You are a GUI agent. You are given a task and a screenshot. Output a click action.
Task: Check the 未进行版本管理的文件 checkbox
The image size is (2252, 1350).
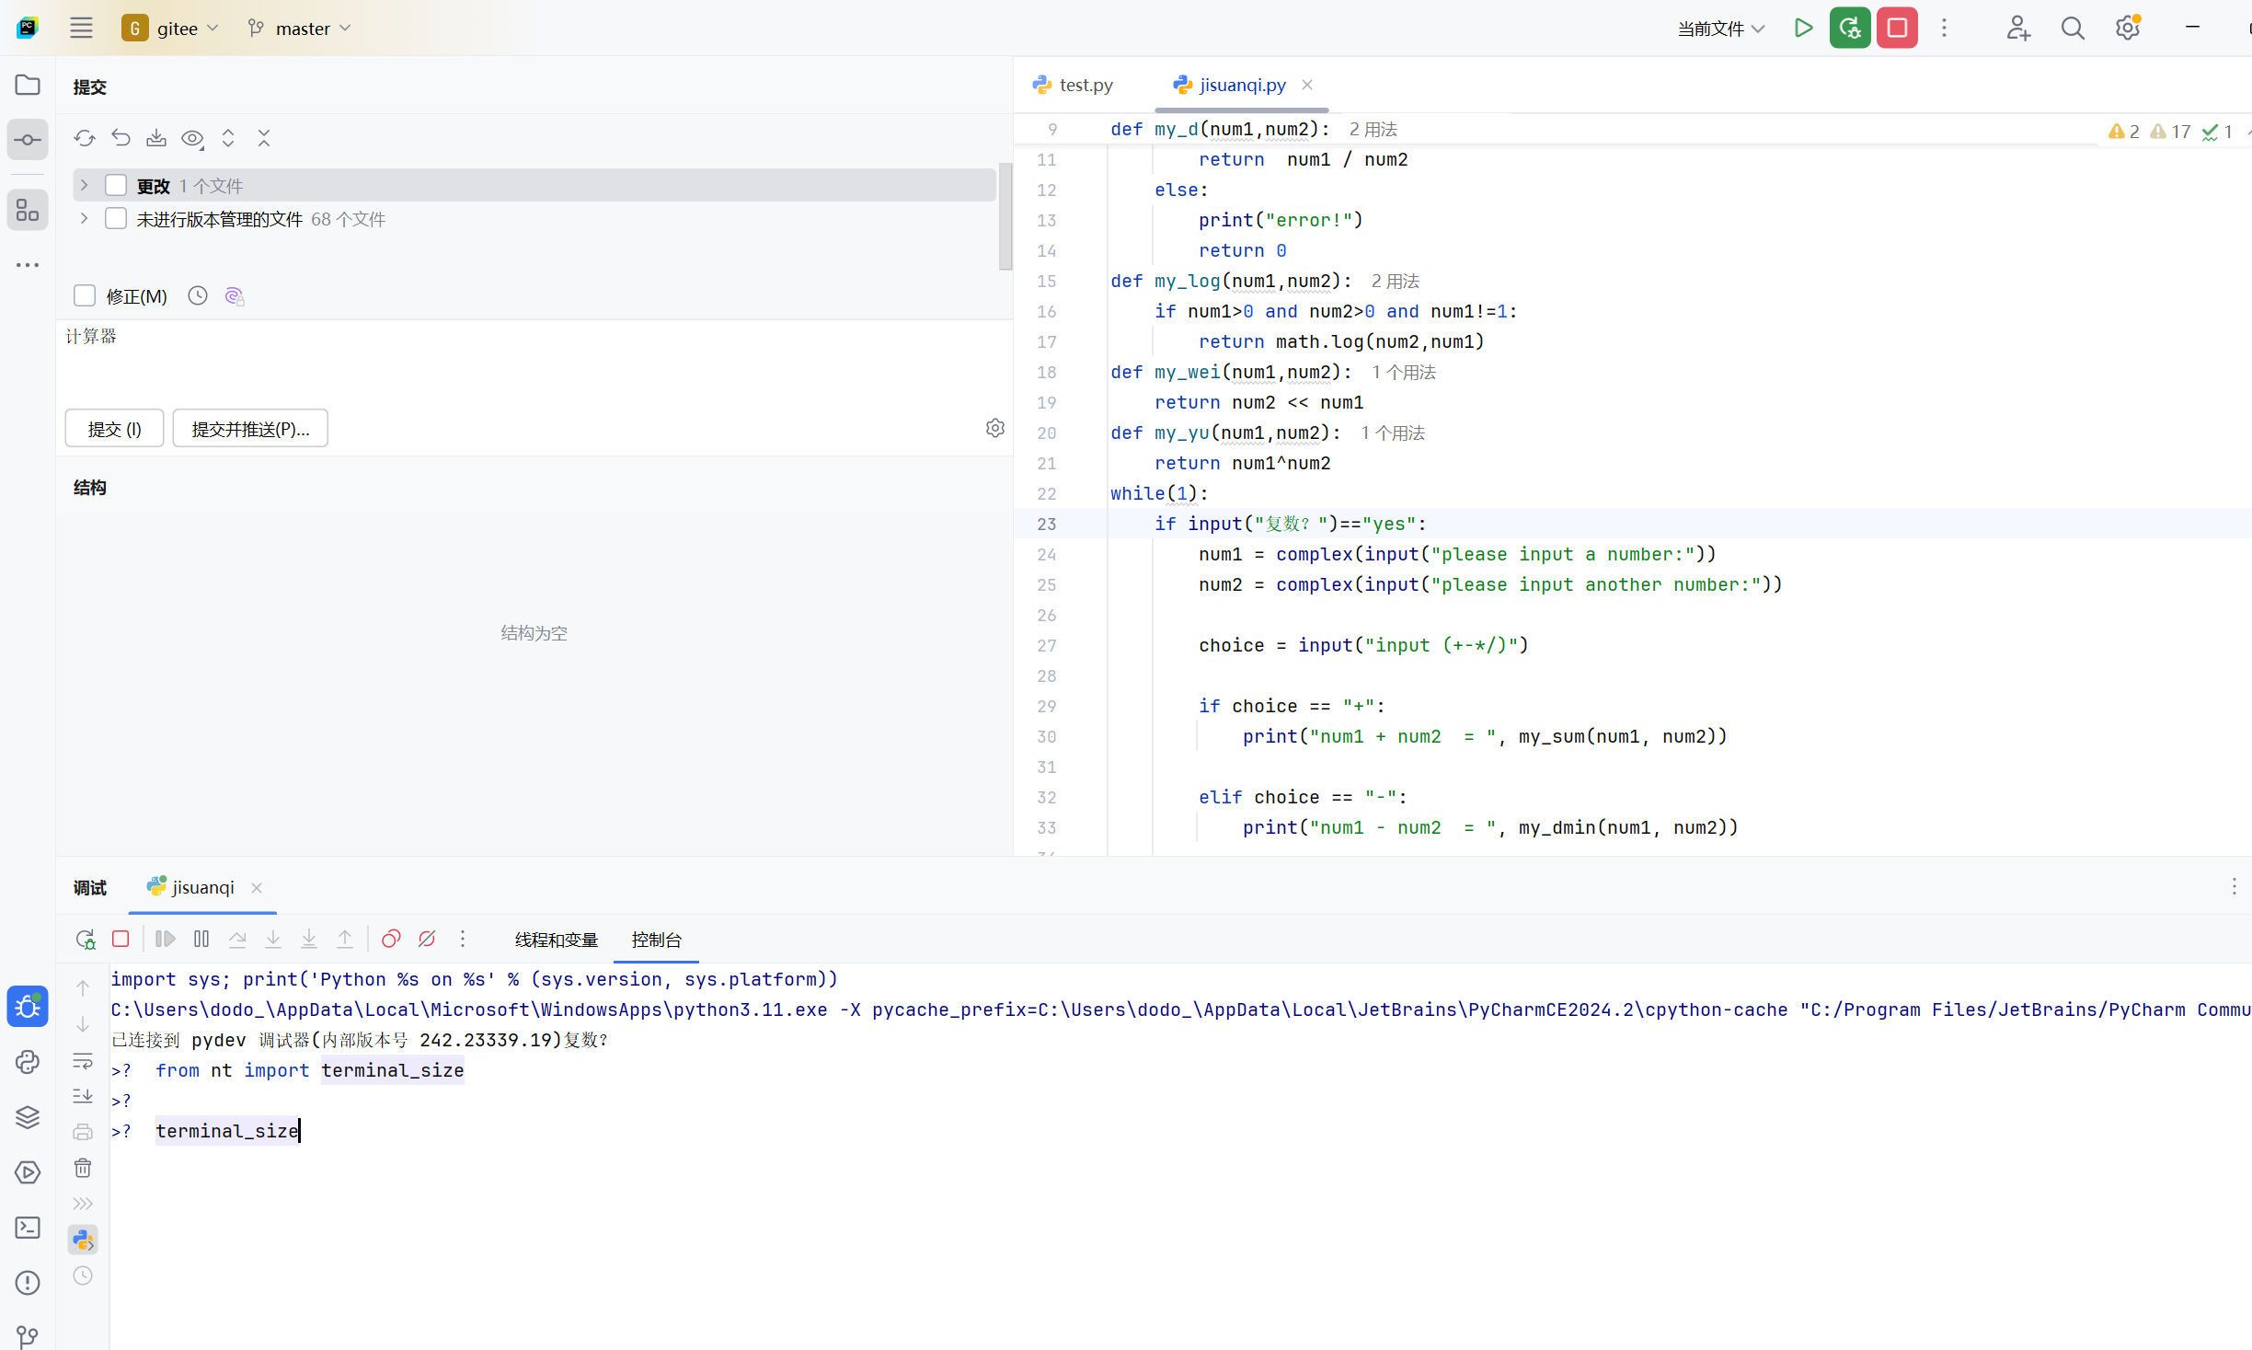coord(116,219)
